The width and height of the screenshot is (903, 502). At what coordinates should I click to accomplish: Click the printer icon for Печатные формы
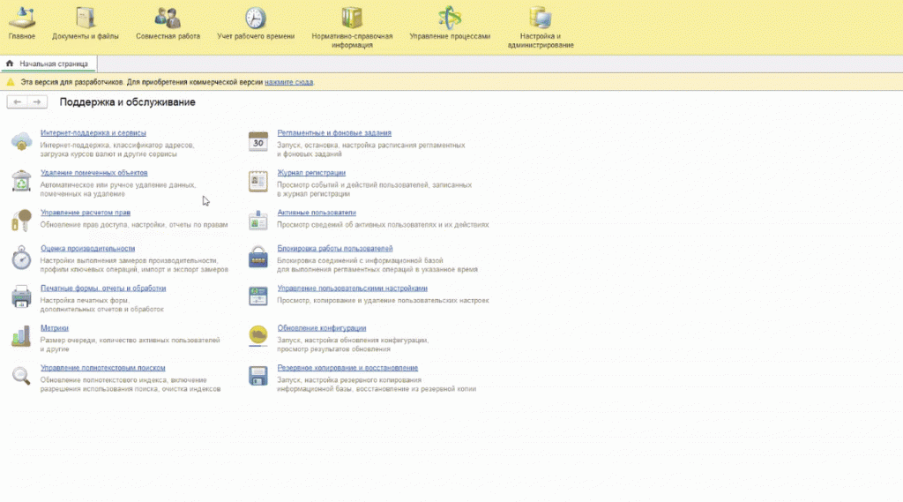[21, 296]
